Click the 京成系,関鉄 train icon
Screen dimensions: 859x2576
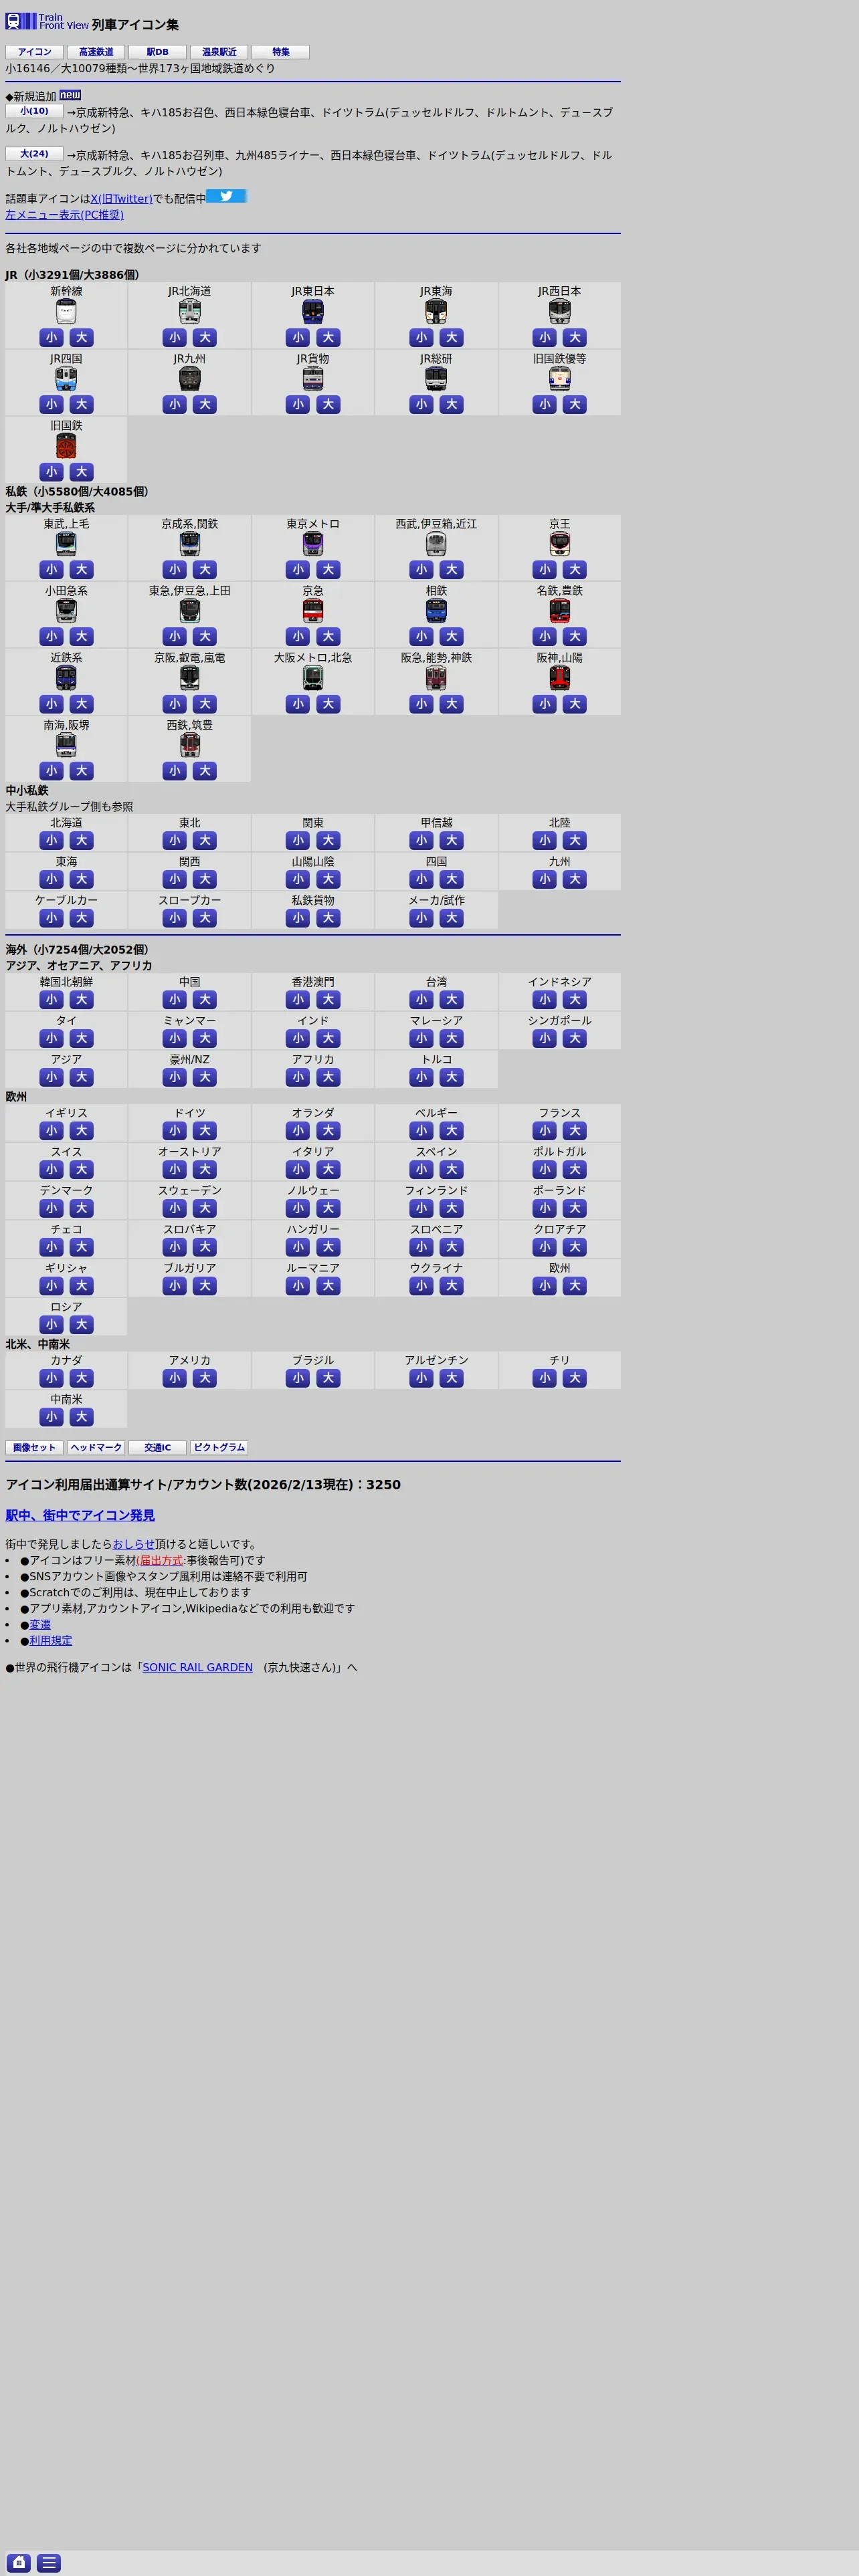pyautogui.click(x=190, y=544)
